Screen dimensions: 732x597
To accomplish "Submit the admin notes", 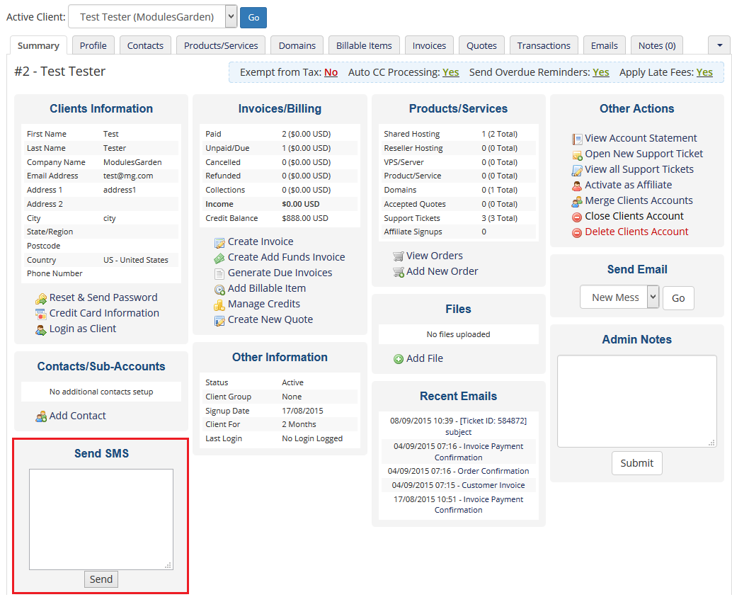I will point(636,463).
